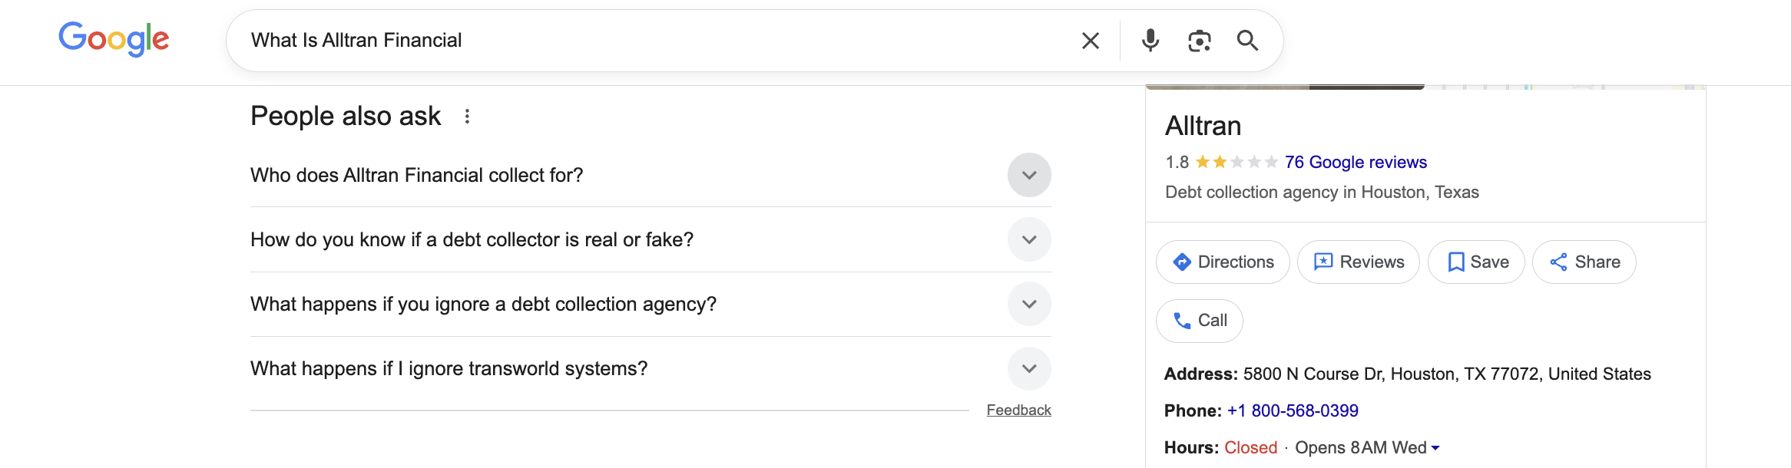Open Google Lens camera search icon
This screenshot has height=468, width=1791.
(x=1199, y=41)
